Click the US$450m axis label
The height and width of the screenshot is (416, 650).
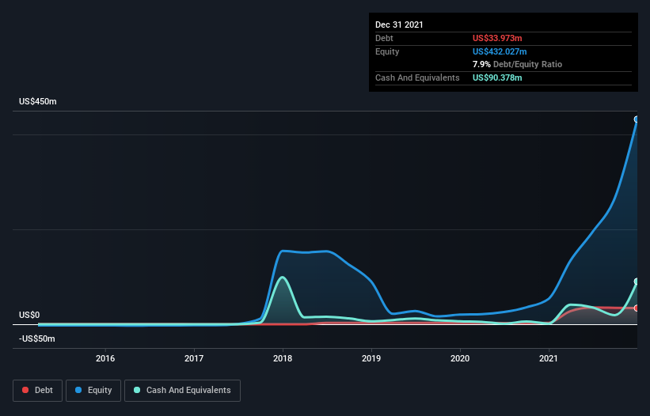click(x=38, y=101)
